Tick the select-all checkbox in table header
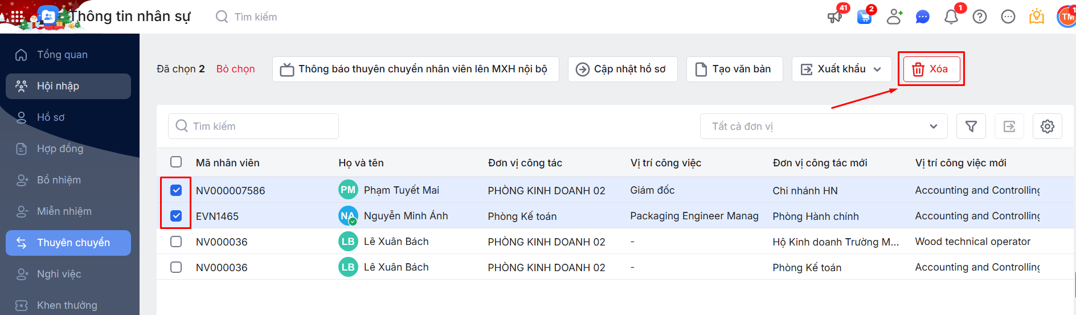 (176, 162)
